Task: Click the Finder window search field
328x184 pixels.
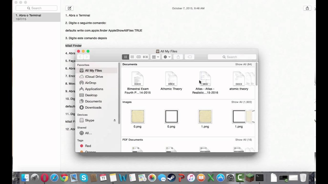Action: (x=232, y=57)
